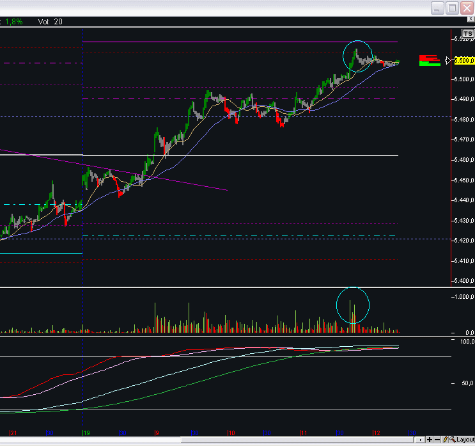The height and width of the screenshot is (446, 475).
Task: Click the current price arrow marker
Action: coord(448,61)
